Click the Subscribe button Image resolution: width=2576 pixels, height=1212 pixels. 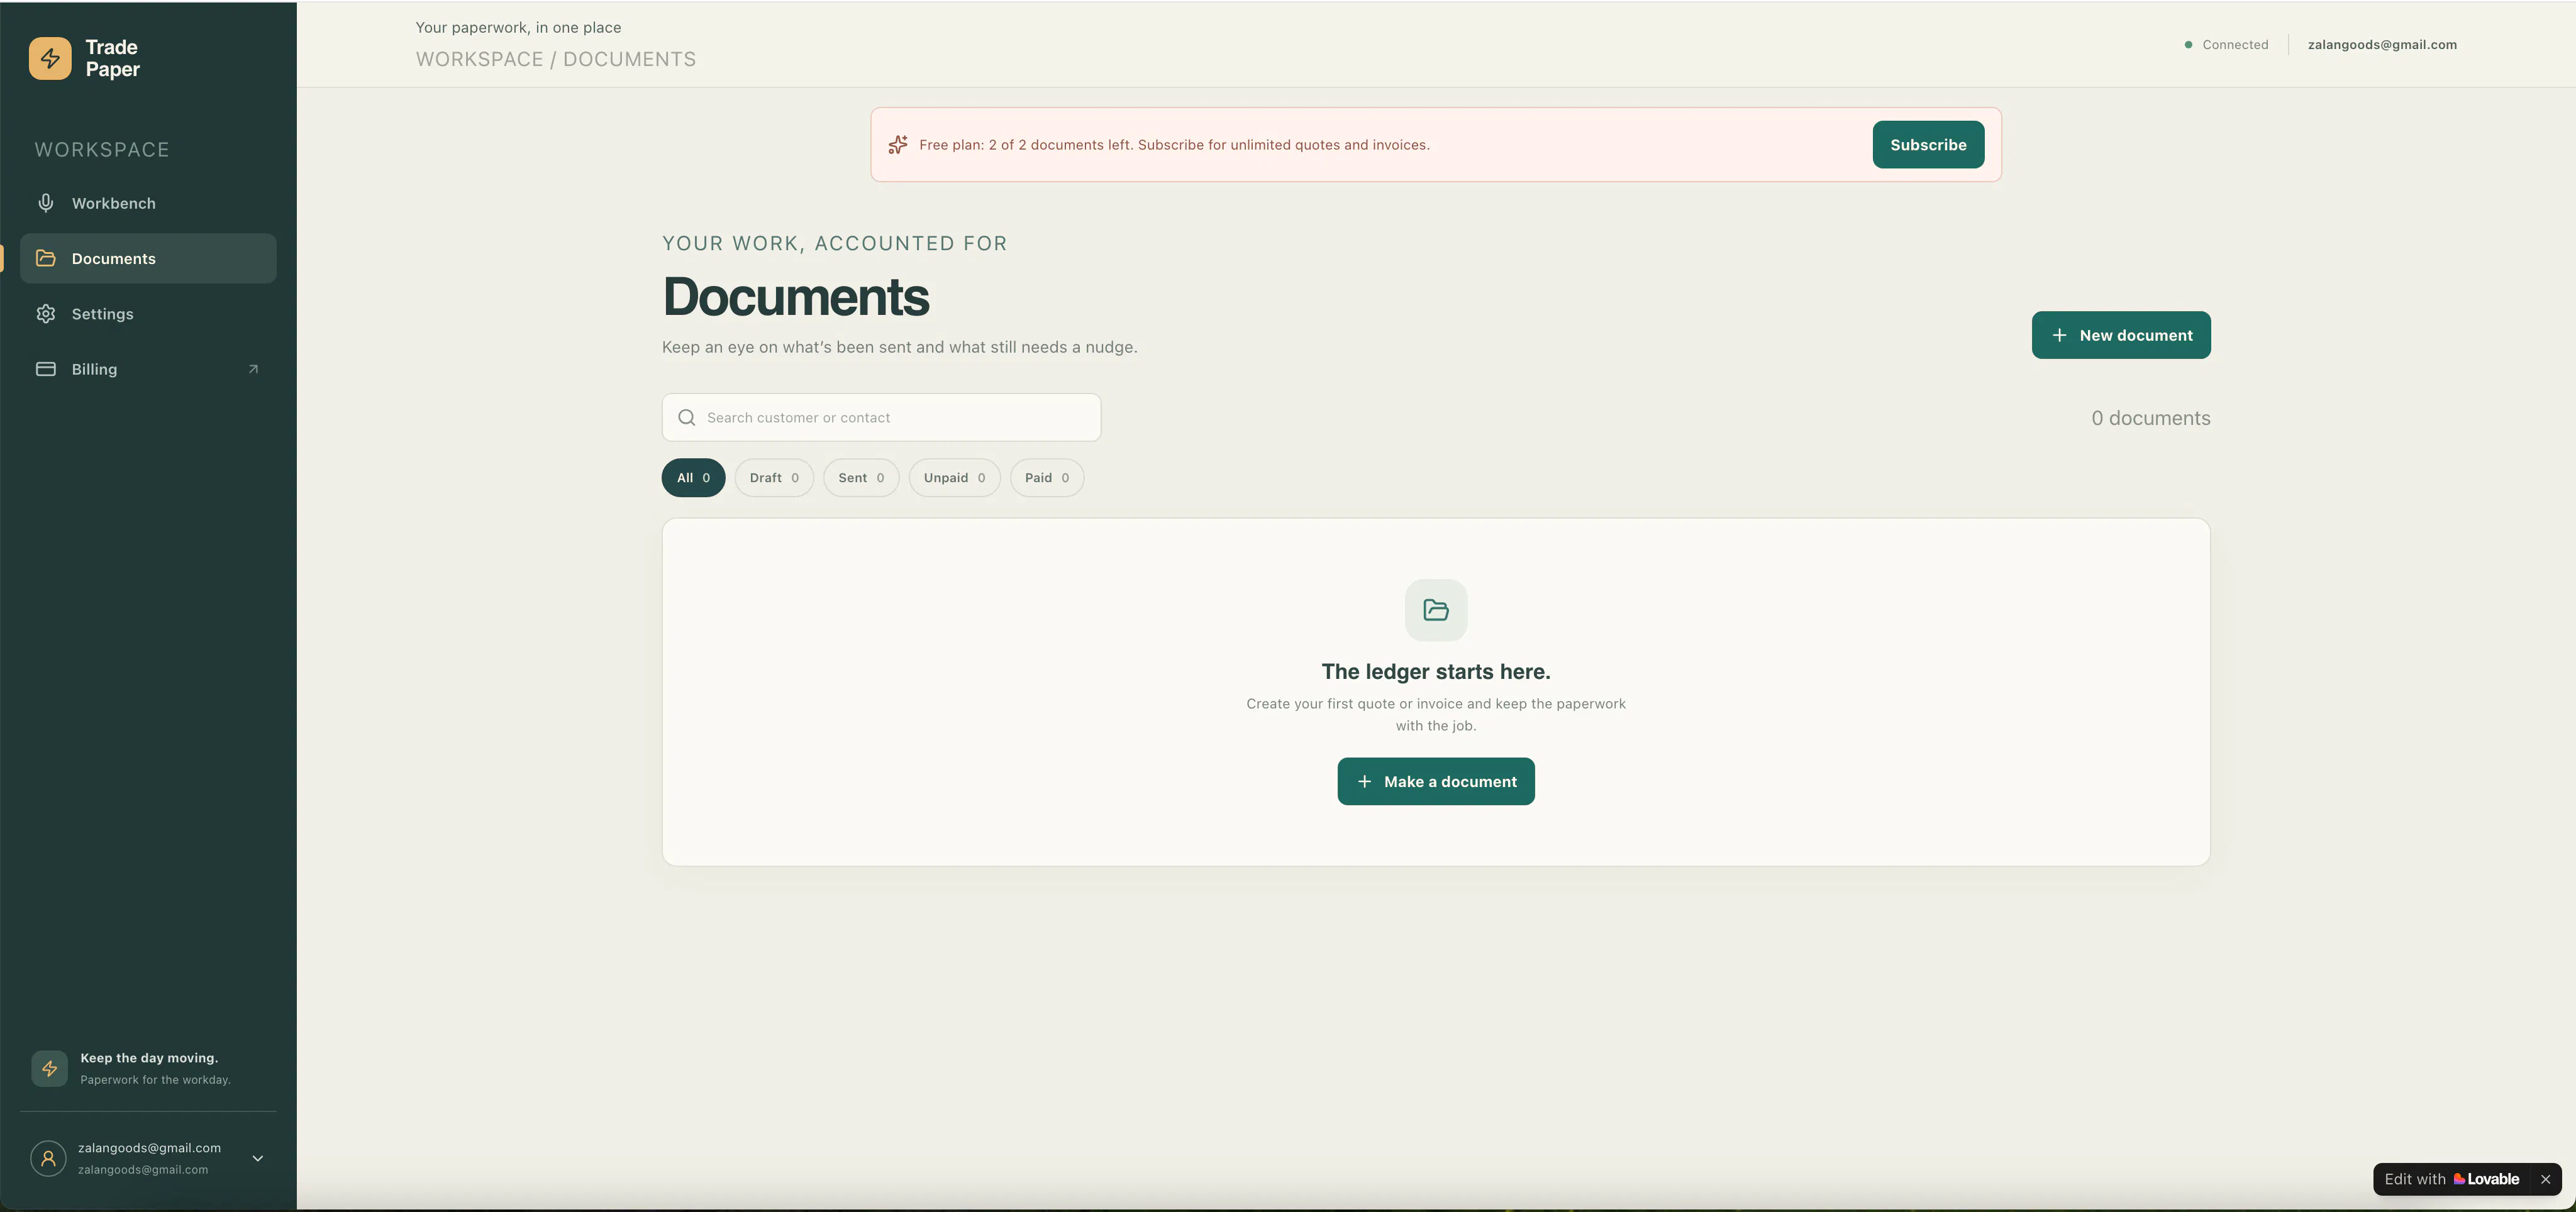[x=1928, y=145]
